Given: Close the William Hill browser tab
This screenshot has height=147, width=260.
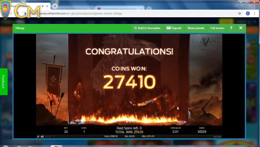Looking at the screenshot, I should (47, 6).
